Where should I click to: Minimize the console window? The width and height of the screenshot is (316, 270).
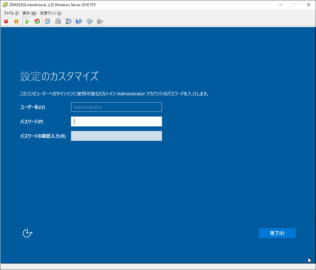pos(280,5)
